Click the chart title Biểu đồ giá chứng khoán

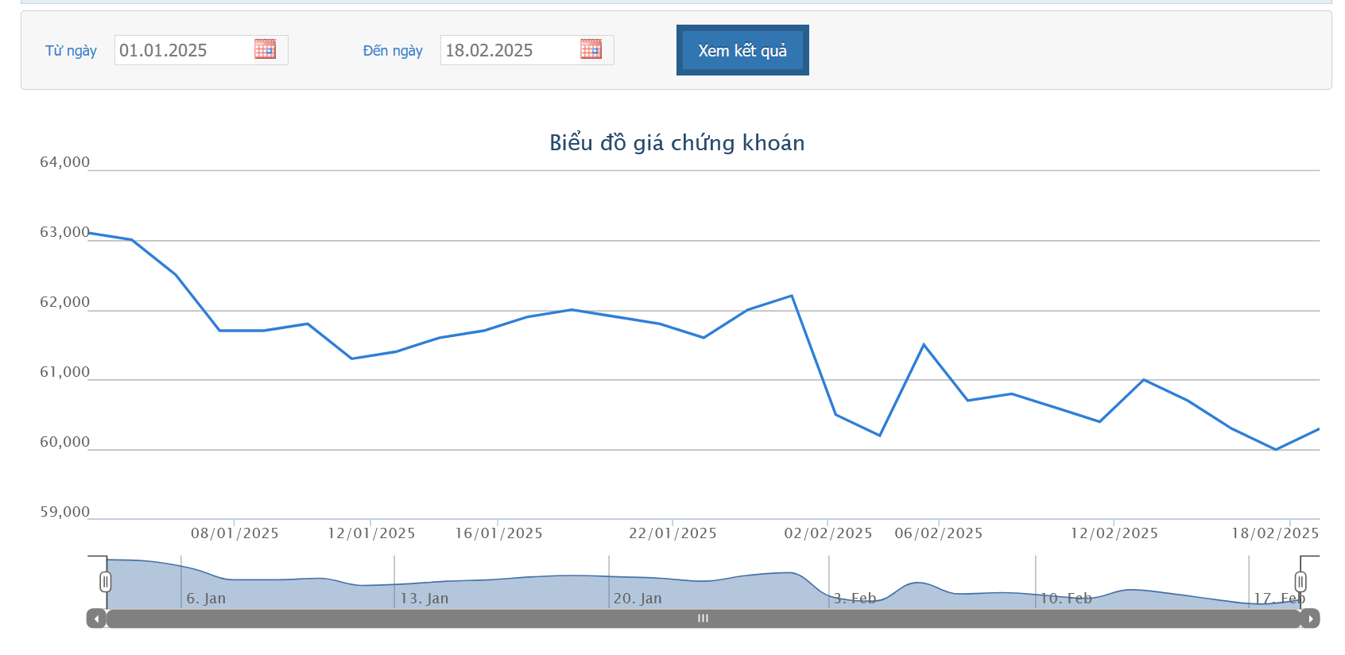click(677, 143)
